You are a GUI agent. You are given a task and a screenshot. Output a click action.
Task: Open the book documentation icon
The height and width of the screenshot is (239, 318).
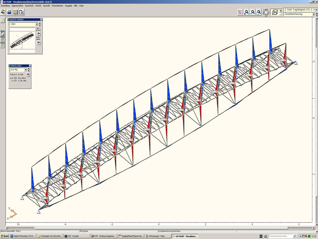(x=15, y=12)
